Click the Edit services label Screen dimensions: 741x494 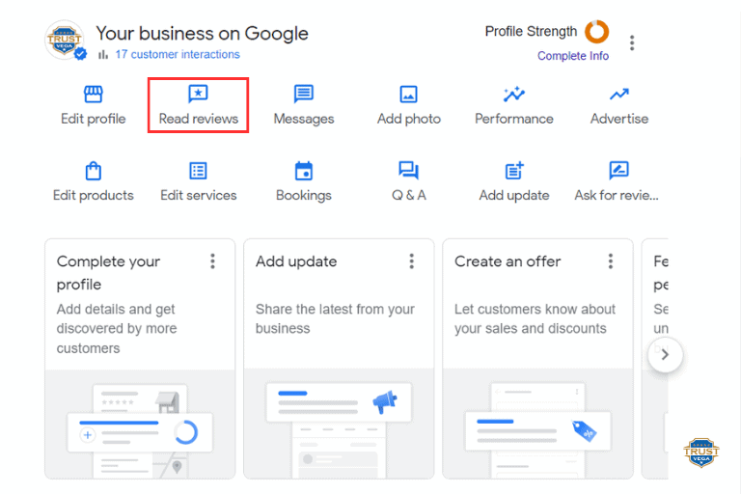pos(199,195)
